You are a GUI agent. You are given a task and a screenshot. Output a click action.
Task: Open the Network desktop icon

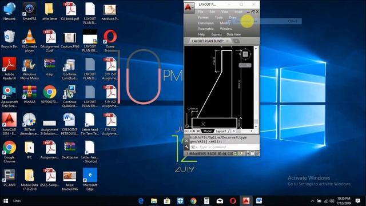9,11
